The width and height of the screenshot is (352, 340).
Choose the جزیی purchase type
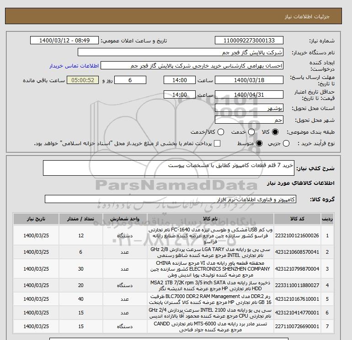coord(286,143)
